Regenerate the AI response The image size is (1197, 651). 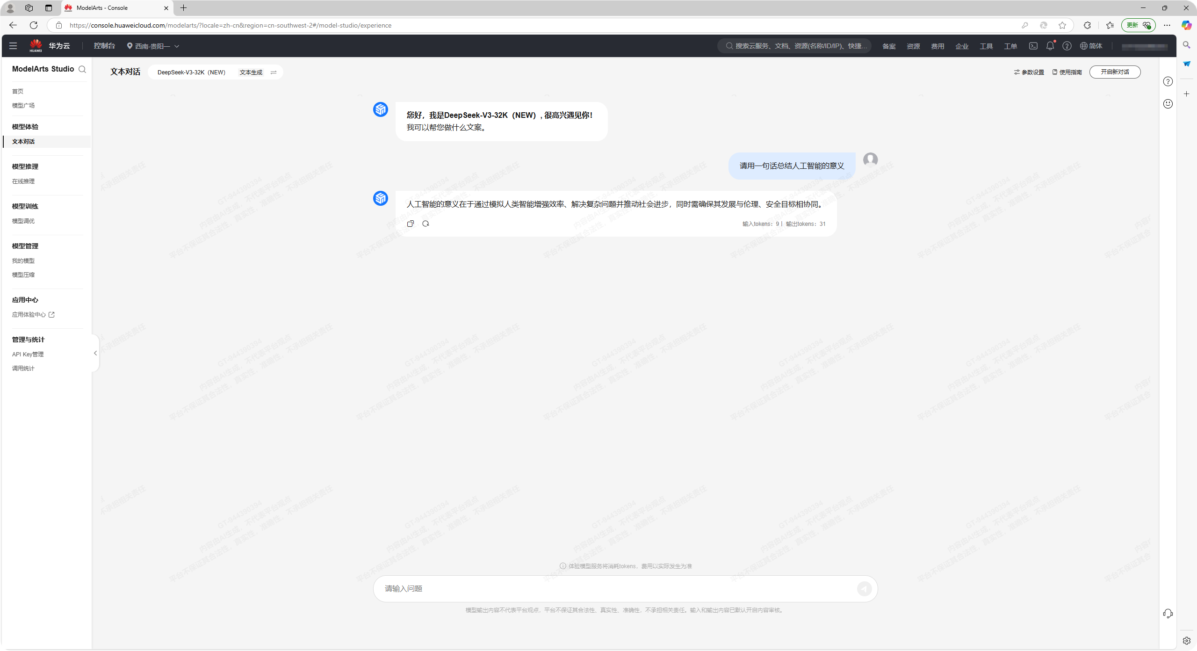pyautogui.click(x=425, y=224)
